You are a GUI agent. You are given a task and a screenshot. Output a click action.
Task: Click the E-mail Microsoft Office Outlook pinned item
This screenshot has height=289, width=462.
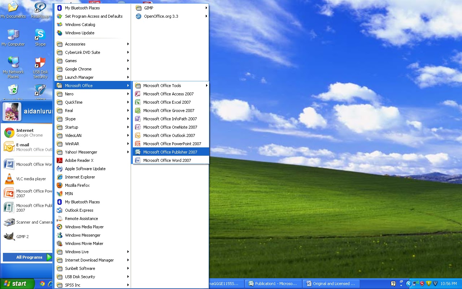click(27, 147)
